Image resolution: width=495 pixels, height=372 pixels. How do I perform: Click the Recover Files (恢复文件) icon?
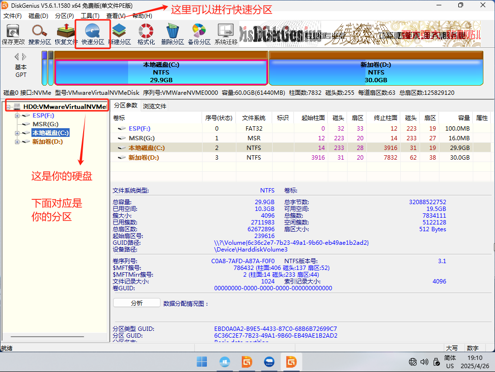[66, 34]
